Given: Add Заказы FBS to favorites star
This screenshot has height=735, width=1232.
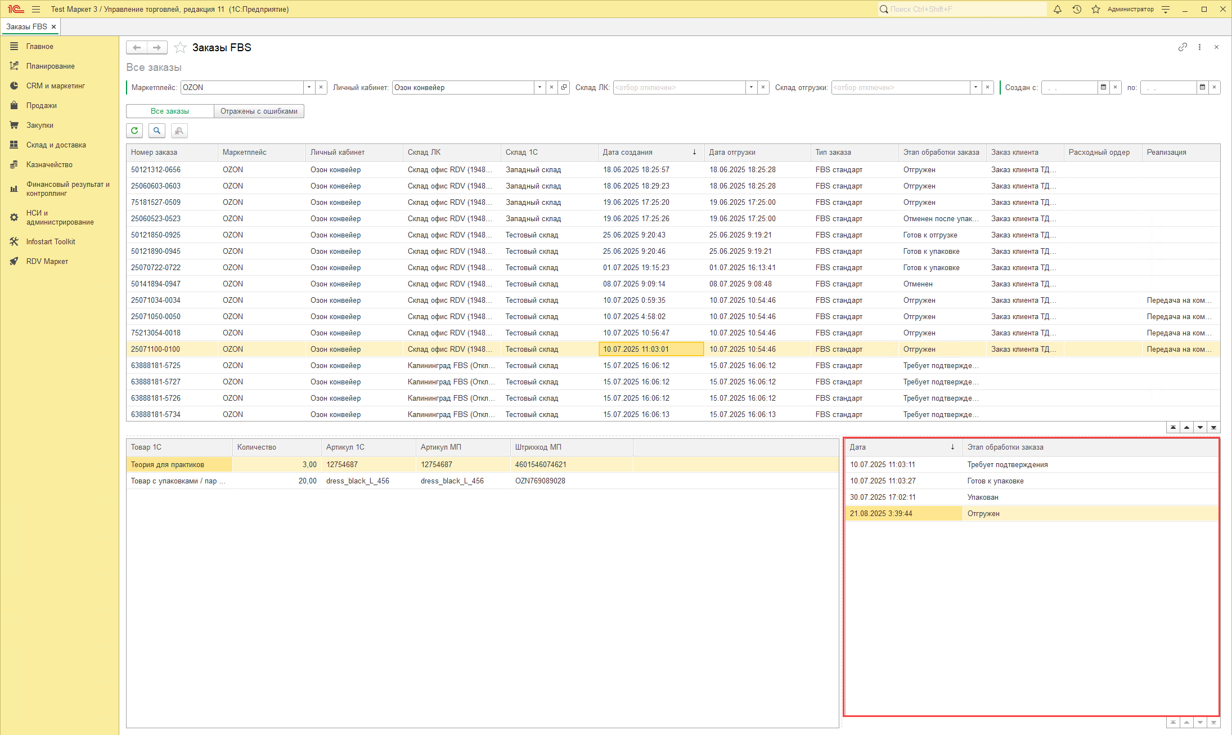Looking at the screenshot, I should (180, 47).
